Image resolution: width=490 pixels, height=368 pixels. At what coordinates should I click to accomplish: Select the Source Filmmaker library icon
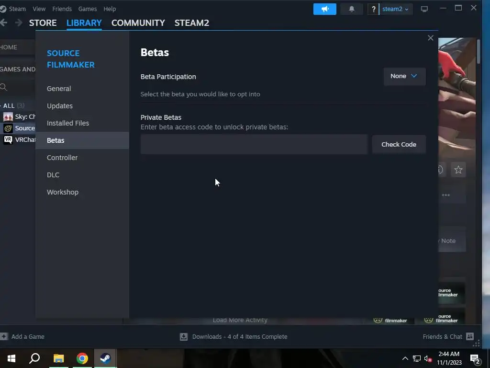pos(8,128)
